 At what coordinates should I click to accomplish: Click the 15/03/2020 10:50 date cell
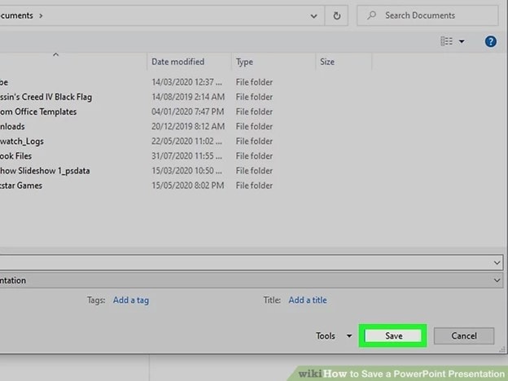(x=186, y=171)
